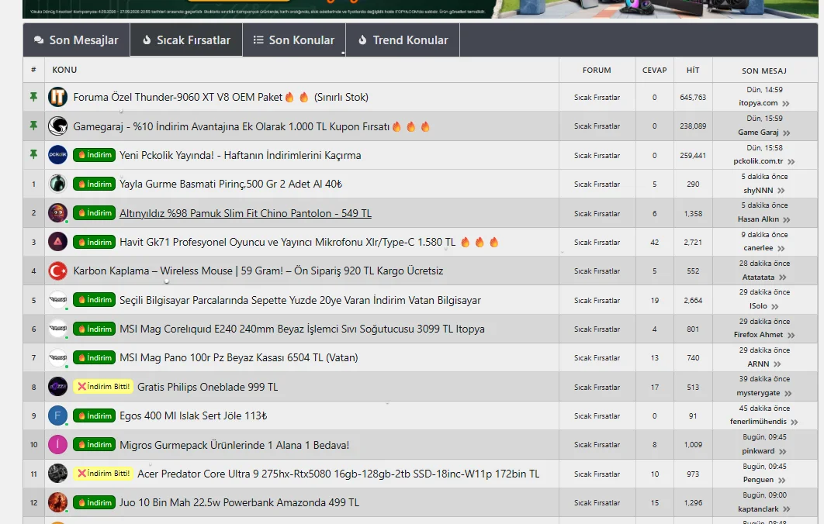Open avatar beside Yayla Gurme Basmati topic
The width and height of the screenshot is (824, 524).
[x=58, y=184]
